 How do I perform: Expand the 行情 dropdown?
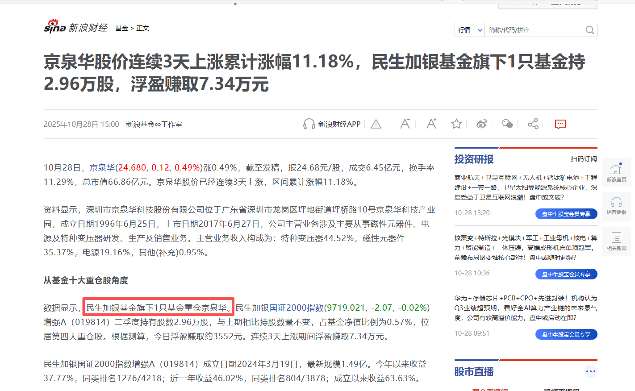[470, 30]
